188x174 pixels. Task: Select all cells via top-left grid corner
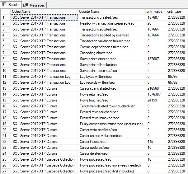(x=5, y=12)
